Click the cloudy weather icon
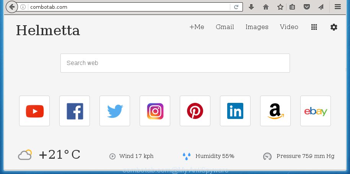 tap(25, 154)
